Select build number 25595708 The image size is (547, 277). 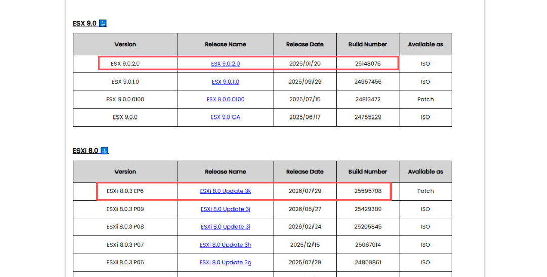coord(368,191)
